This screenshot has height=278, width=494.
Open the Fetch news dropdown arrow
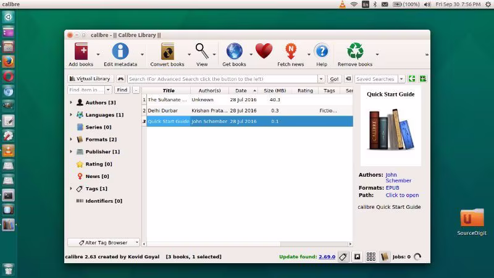[309, 54]
